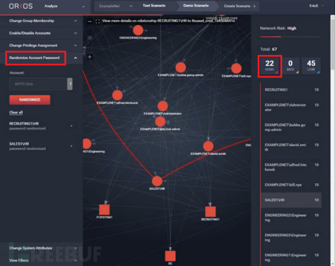This screenshot has height=266, width=335.
Task: Click the zoom out minus icon
Action: (90, 21)
